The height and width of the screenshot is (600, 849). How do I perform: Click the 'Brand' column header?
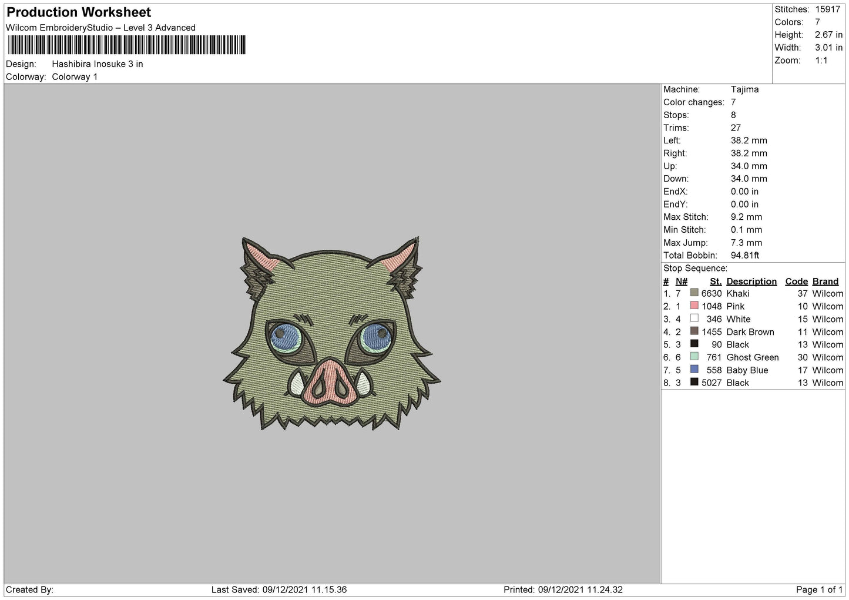[825, 281]
